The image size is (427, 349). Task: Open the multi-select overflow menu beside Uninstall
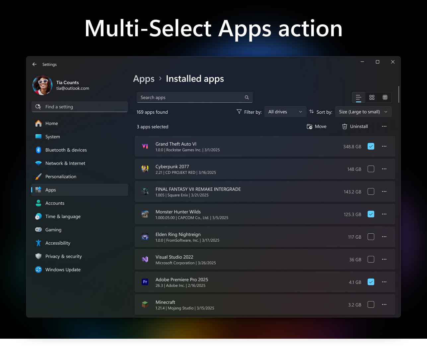pyautogui.click(x=384, y=126)
